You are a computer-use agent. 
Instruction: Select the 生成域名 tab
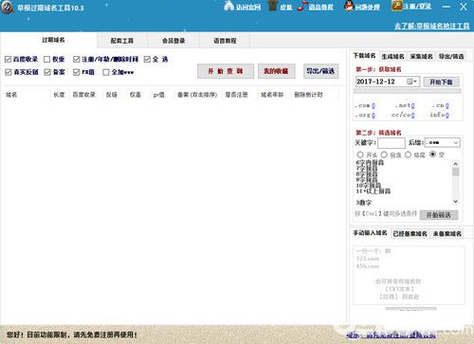[x=392, y=57]
